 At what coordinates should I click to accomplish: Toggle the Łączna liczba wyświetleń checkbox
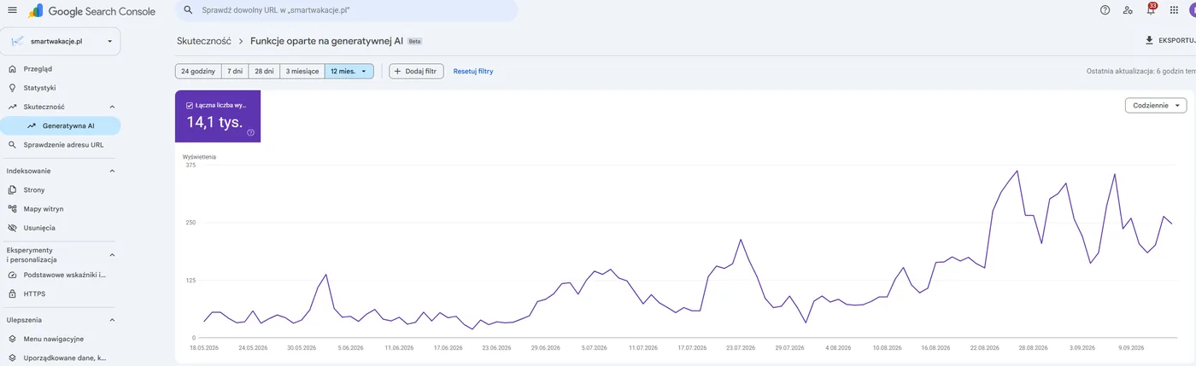click(189, 105)
